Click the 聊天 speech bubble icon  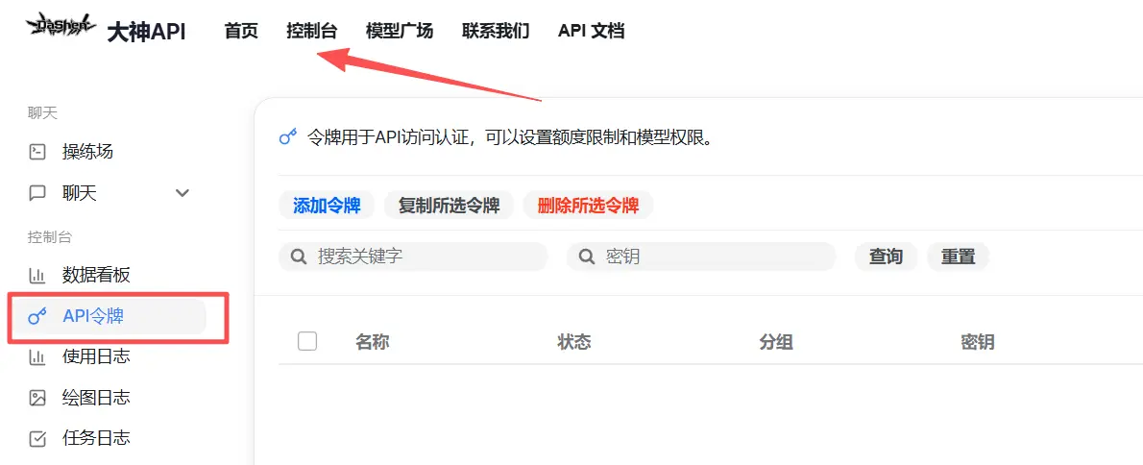coord(37,193)
